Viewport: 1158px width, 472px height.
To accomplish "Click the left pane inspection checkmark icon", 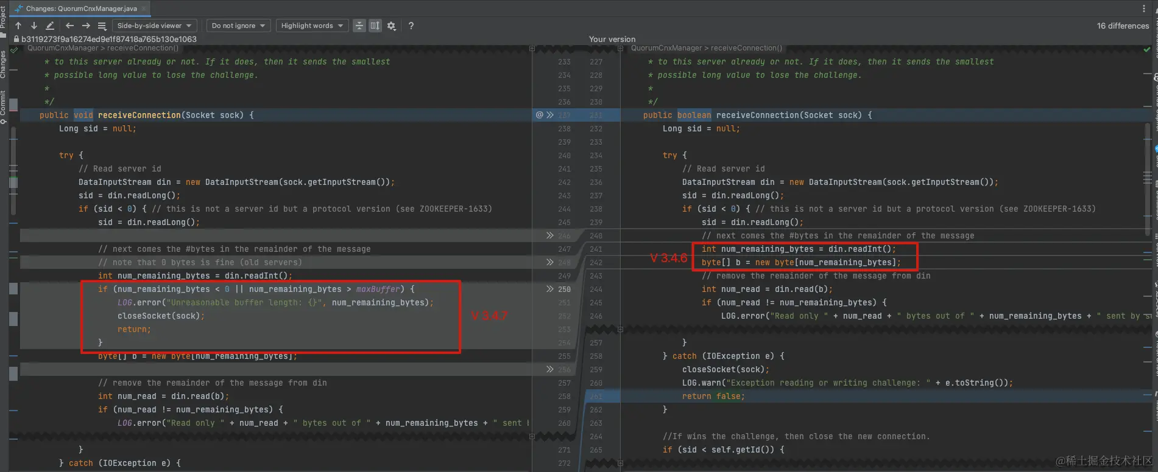I will pyautogui.click(x=14, y=50).
